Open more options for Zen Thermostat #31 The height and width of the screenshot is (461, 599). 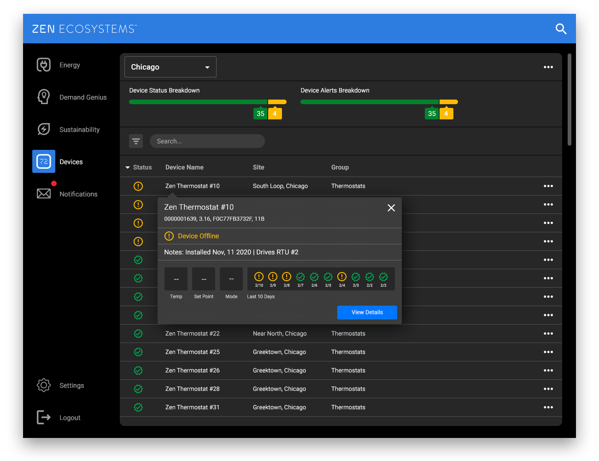(x=548, y=408)
